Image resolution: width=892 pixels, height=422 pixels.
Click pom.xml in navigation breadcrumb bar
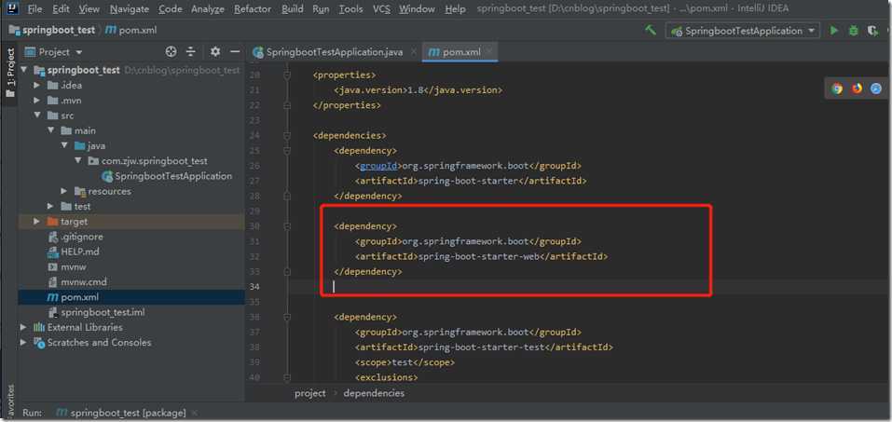pyautogui.click(x=130, y=30)
